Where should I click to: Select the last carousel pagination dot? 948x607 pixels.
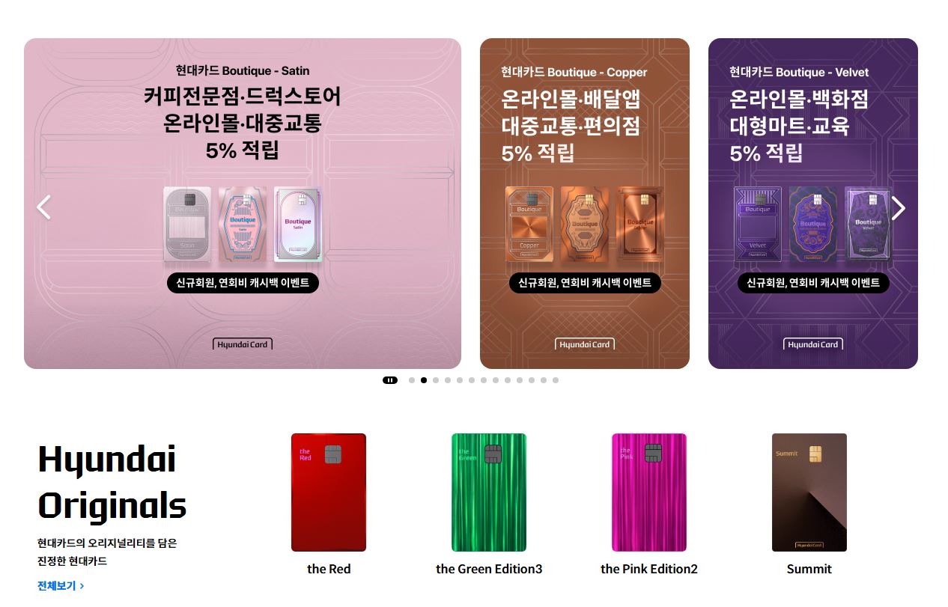pos(556,380)
